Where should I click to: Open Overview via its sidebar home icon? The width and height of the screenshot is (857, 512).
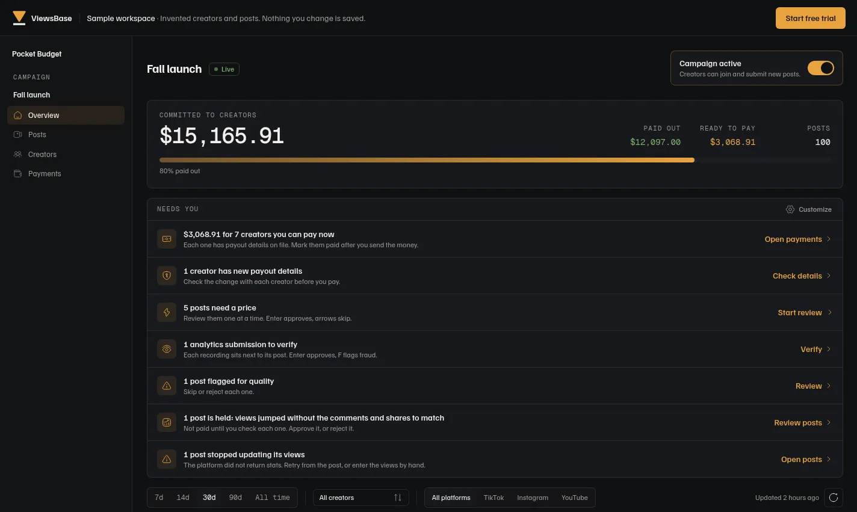tap(18, 116)
